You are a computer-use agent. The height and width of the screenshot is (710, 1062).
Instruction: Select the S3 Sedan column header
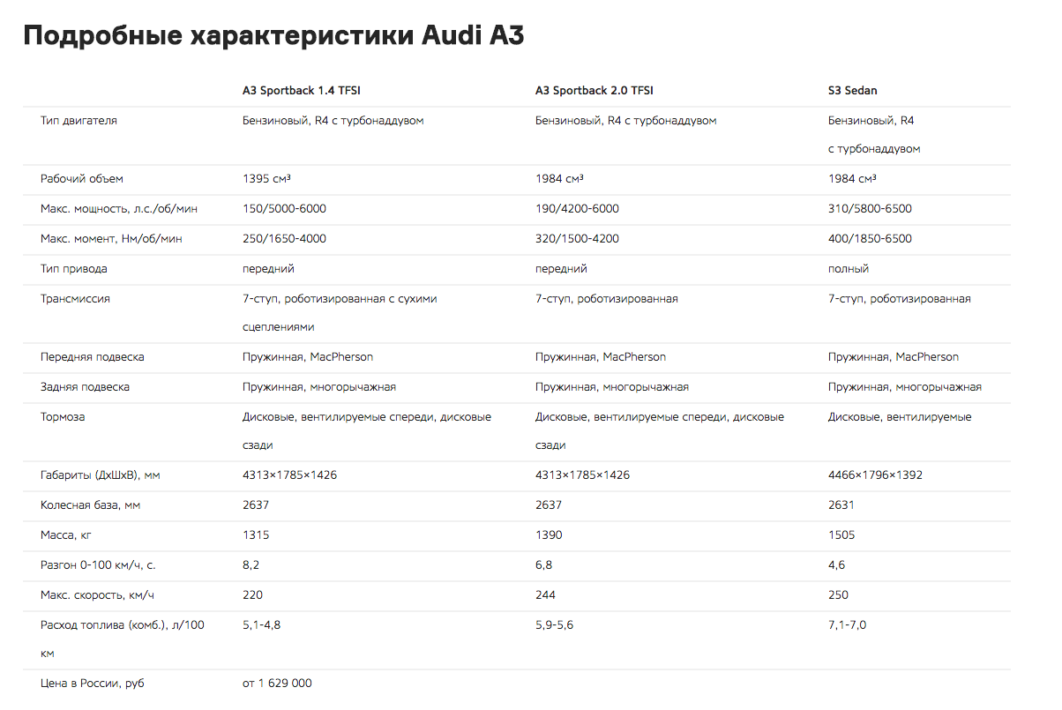coord(853,91)
